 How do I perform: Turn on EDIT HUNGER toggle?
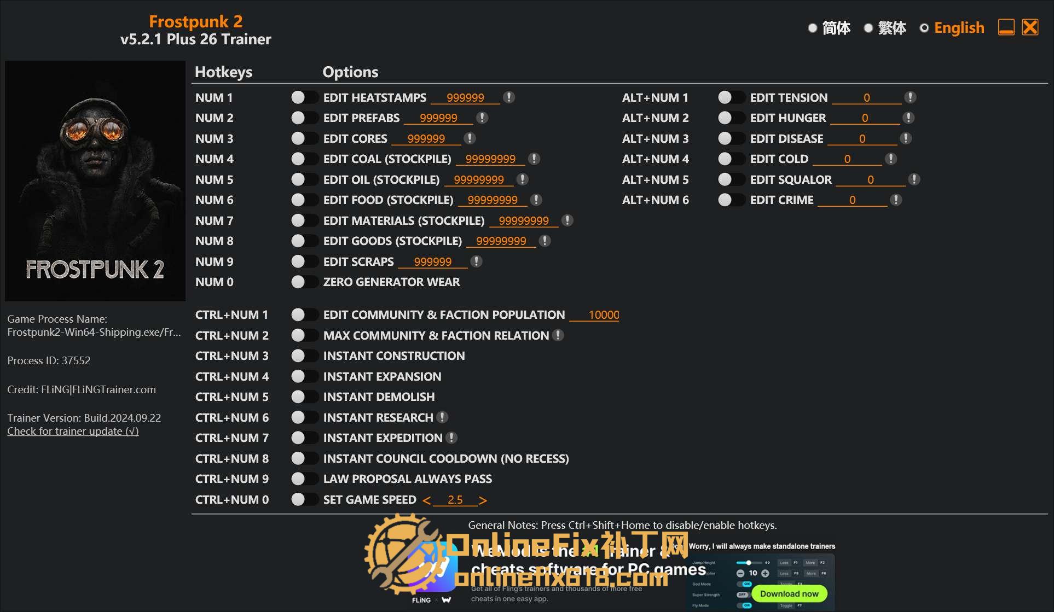tap(731, 118)
